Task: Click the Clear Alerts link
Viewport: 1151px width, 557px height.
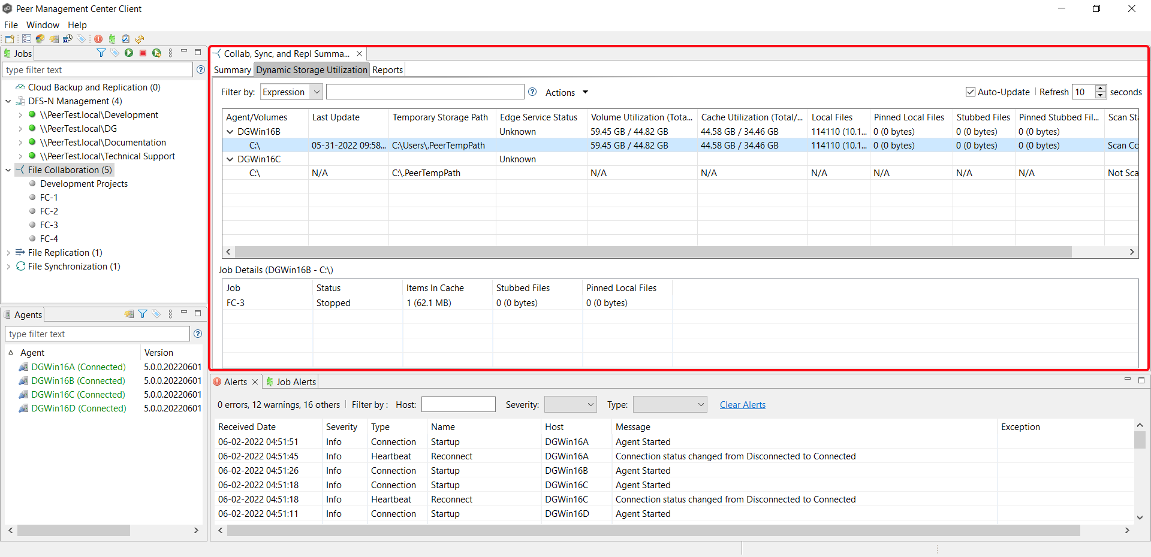Action: pos(742,405)
